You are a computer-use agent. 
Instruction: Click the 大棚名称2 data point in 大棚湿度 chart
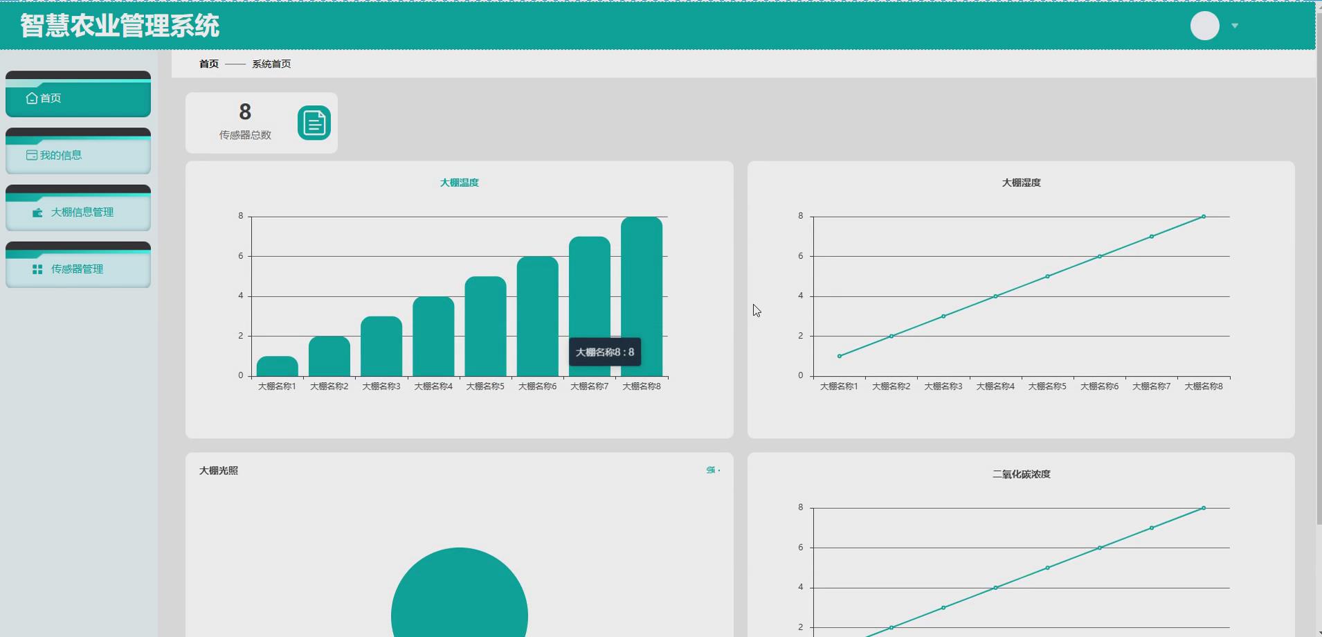891,337
